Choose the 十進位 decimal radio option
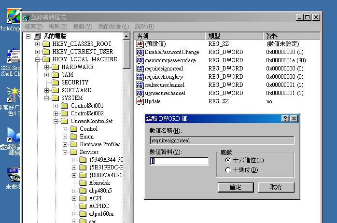The height and width of the screenshot is (223, 337). (228, 170)
